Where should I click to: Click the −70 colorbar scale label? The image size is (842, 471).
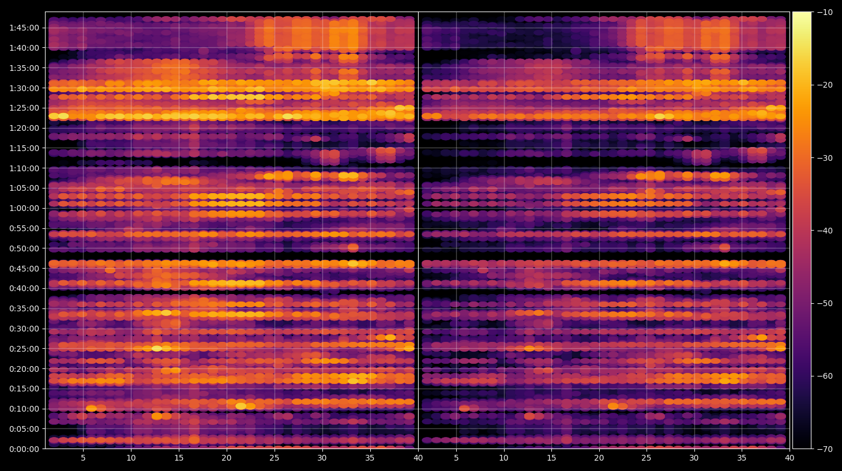[x=825, y=449]
